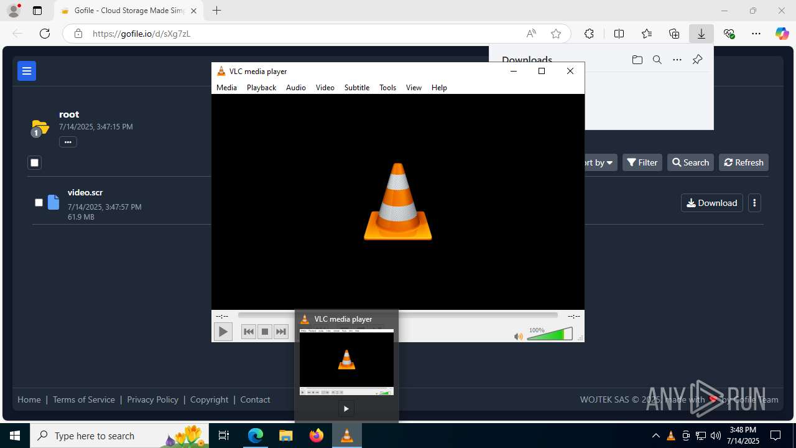The height and width of the screenshot is (448, 796).
Task: Click the VLC seek bar
Action: click(398, 315)
